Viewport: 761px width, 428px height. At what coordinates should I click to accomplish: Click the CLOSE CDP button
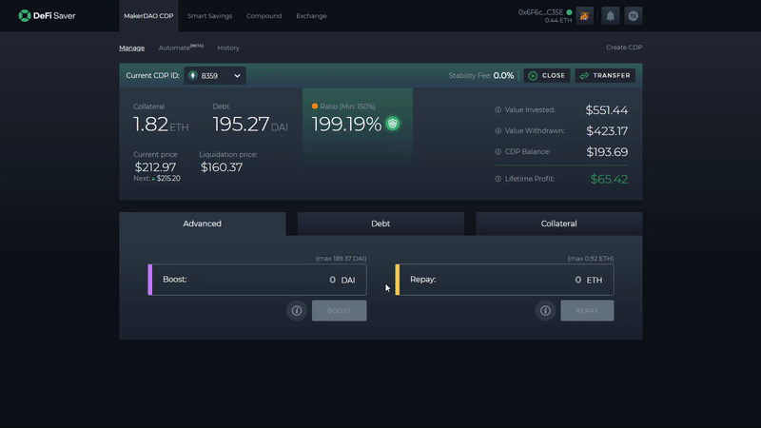point(547,76)
